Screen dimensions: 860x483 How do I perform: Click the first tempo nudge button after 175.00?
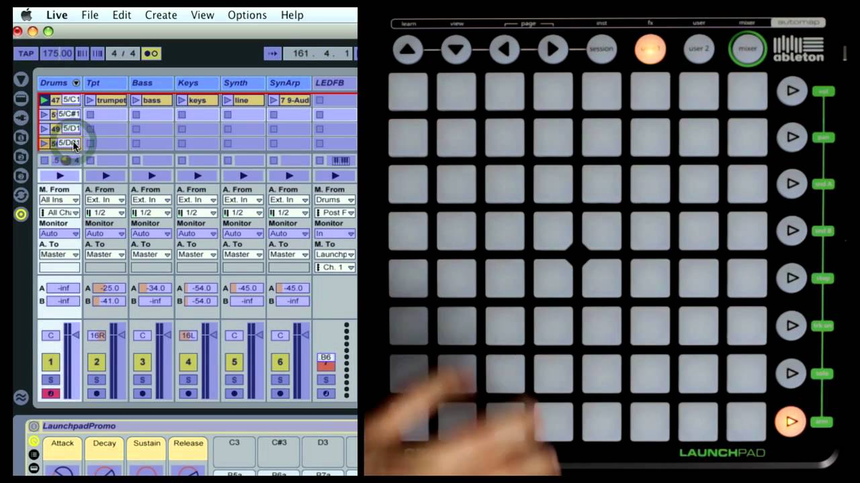click(x=82, y=53)
